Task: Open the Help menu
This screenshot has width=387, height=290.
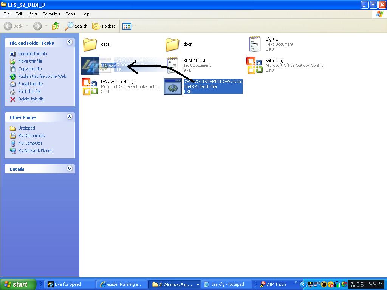Action: [x=85, y=14]
